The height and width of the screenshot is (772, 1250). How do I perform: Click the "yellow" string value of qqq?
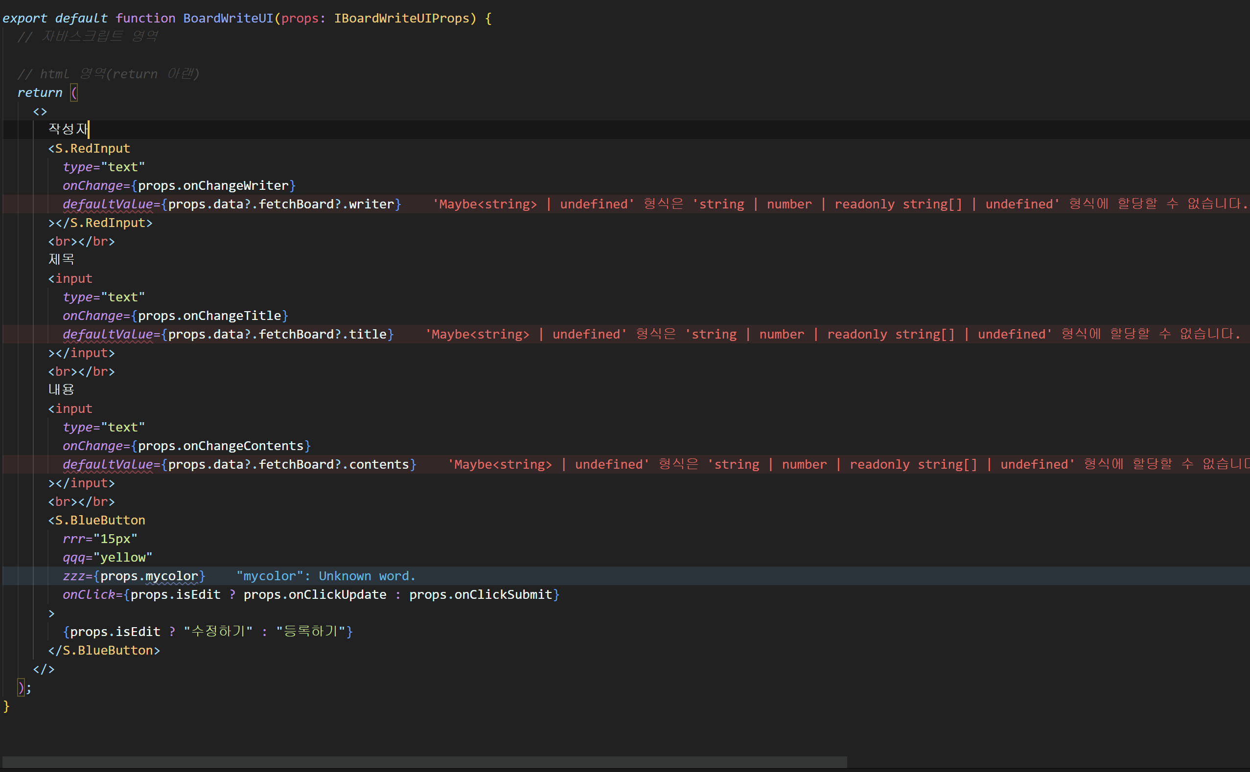[122, 558]
